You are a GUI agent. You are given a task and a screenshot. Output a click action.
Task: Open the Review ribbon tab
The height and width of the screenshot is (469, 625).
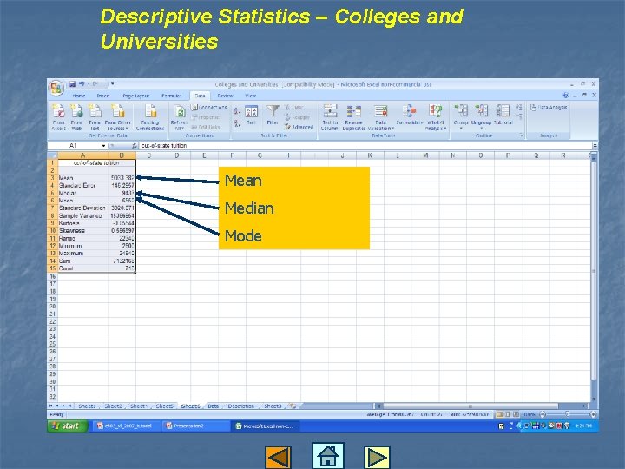225,96
